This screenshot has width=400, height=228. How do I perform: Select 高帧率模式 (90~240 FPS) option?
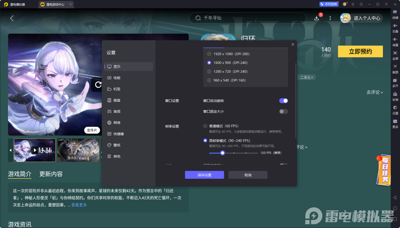[205, 141]
